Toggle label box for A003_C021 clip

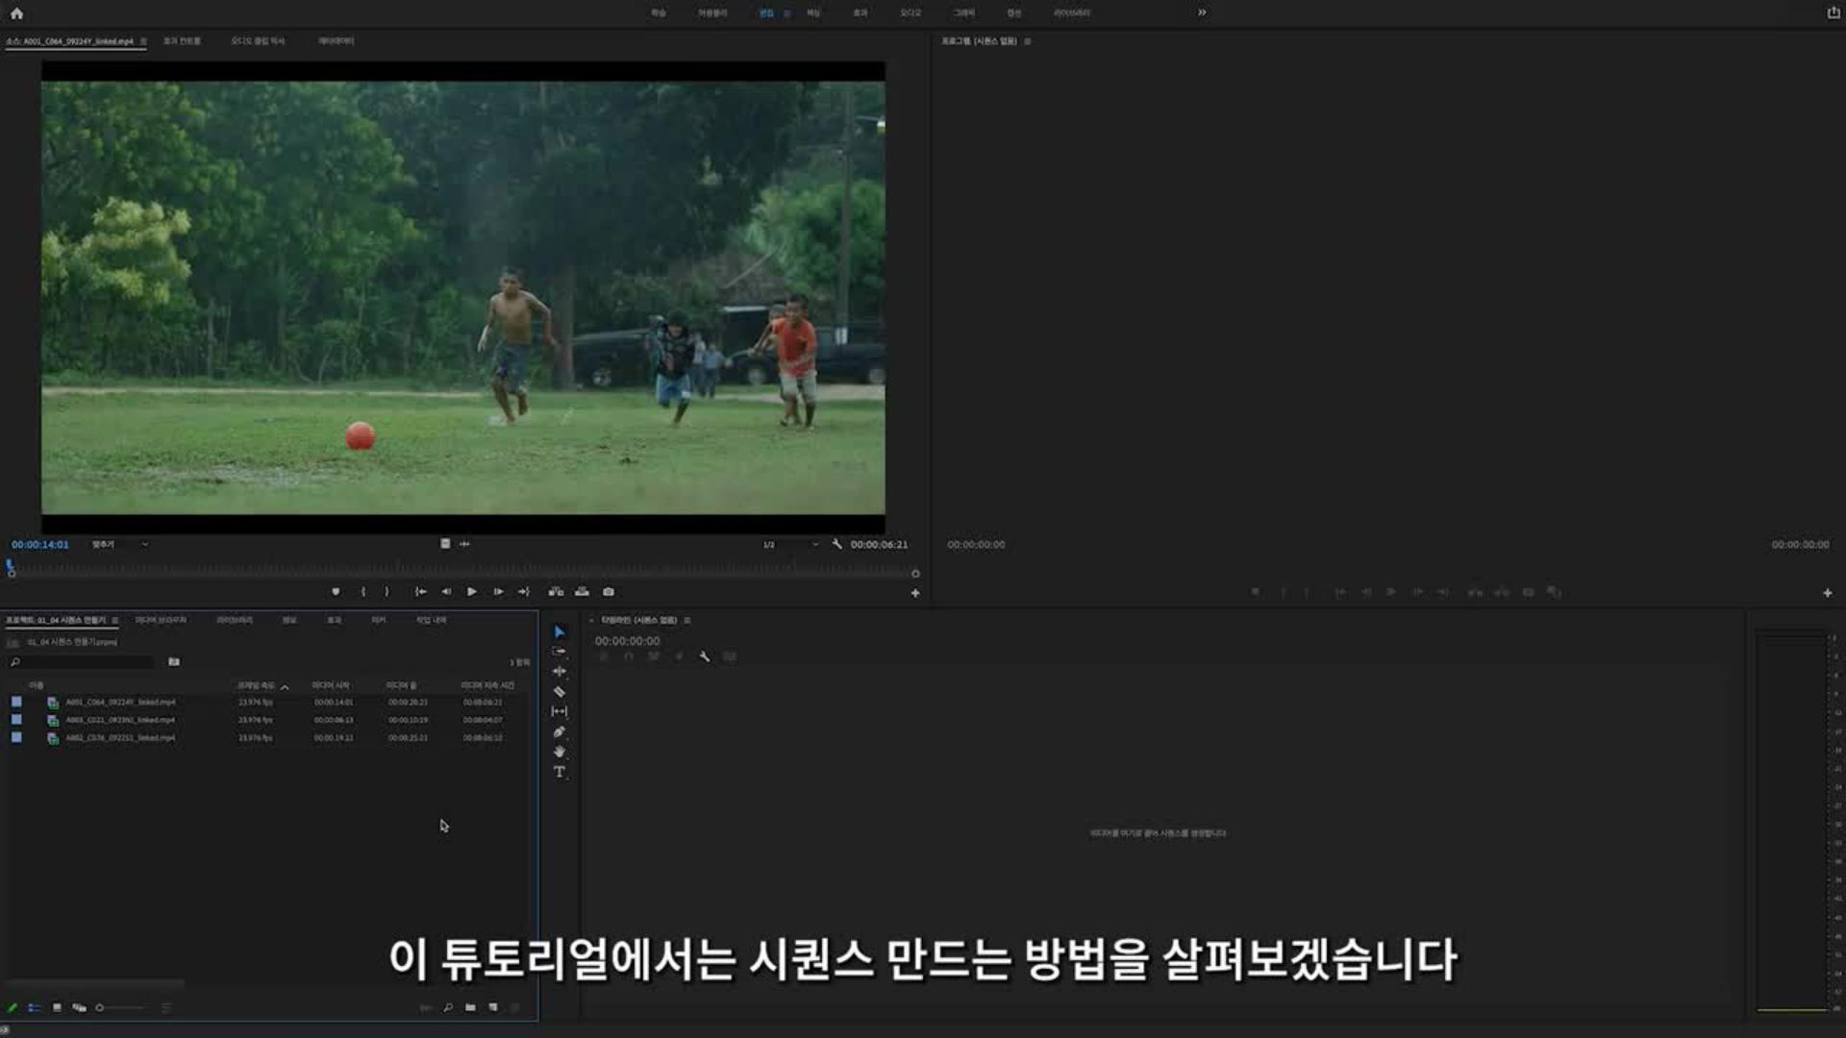pos(16,720)
